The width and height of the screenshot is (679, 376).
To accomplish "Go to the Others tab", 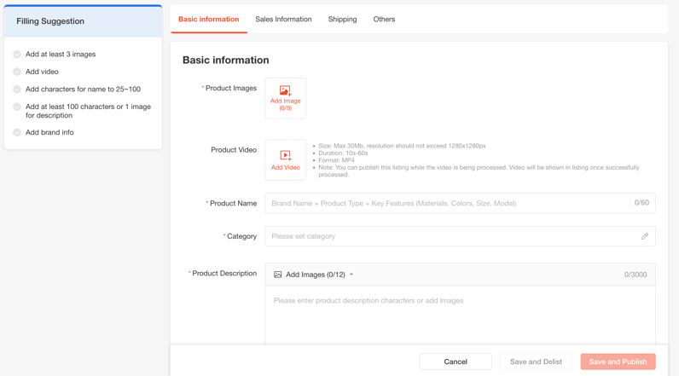I will 384,19.
